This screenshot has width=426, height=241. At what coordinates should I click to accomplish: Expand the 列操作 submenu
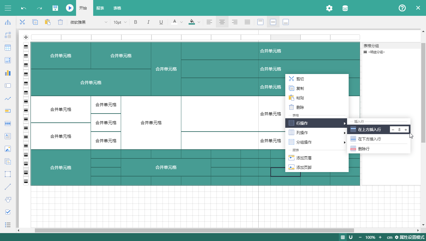click(317, 133)
